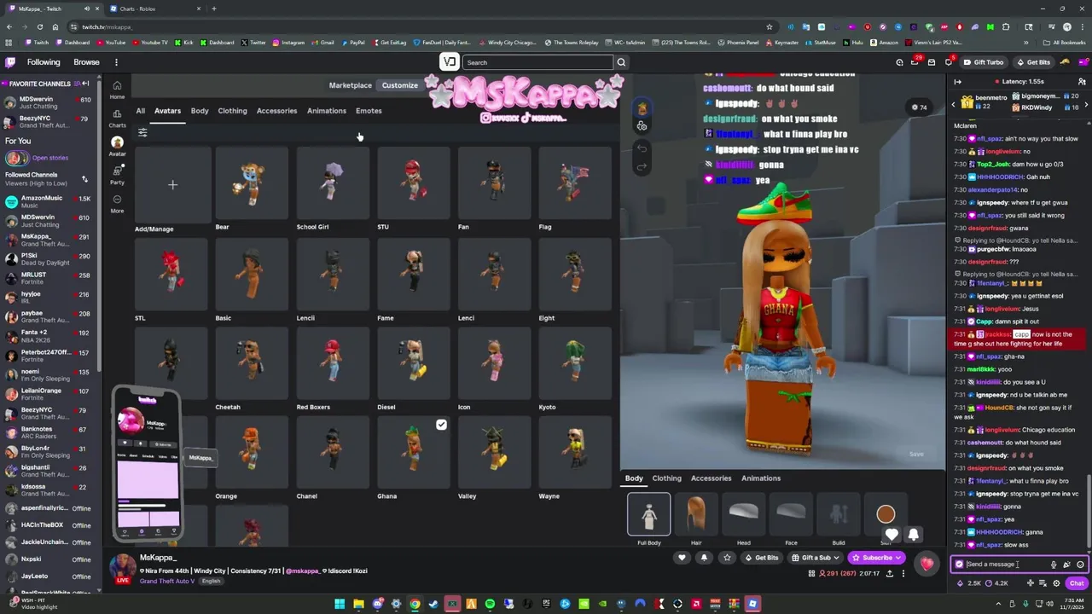Open Roblox Party sidebar icon
The width and height of the screenshot is (1092, 614).
(x=117, y=175)
